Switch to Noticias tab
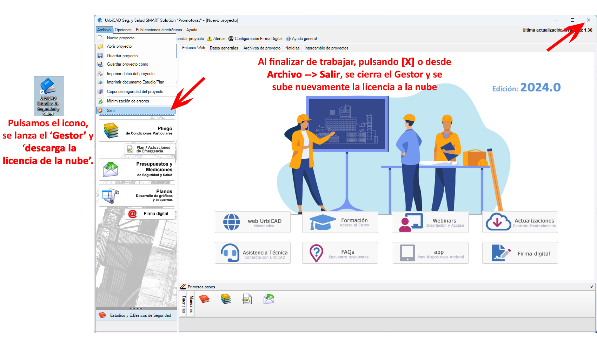597x348 pixels. tap(292, 48)
